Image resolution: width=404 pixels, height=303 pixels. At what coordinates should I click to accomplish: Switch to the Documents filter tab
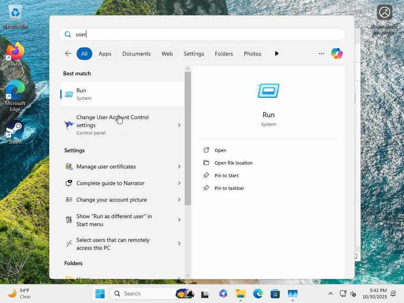[136, 54]
